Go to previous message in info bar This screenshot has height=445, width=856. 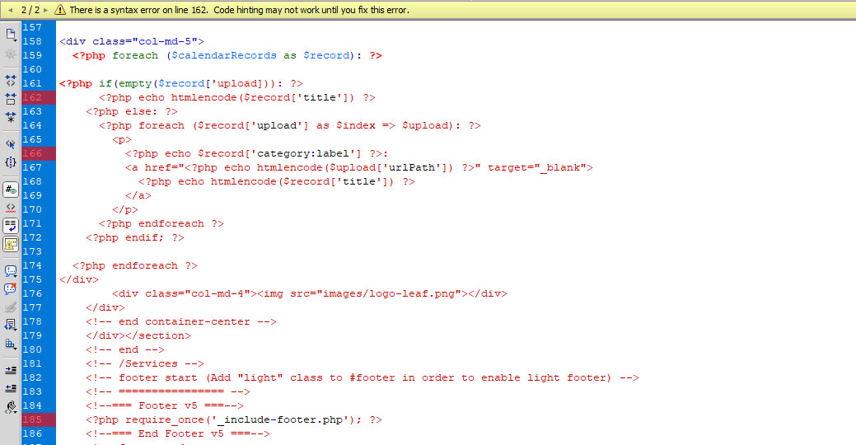[10, 10]
